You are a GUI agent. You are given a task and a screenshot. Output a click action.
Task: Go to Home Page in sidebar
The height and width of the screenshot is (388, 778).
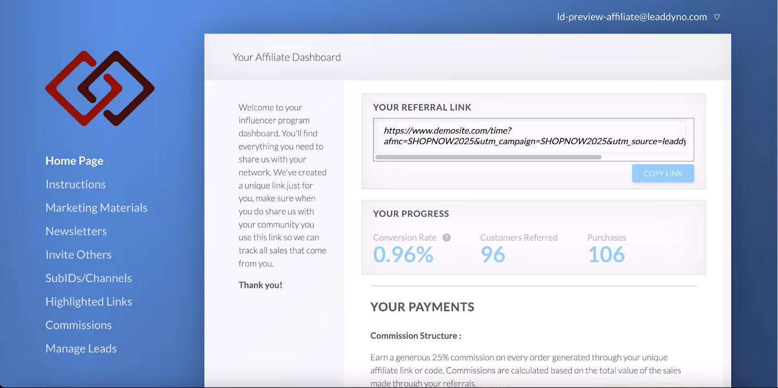74,161
